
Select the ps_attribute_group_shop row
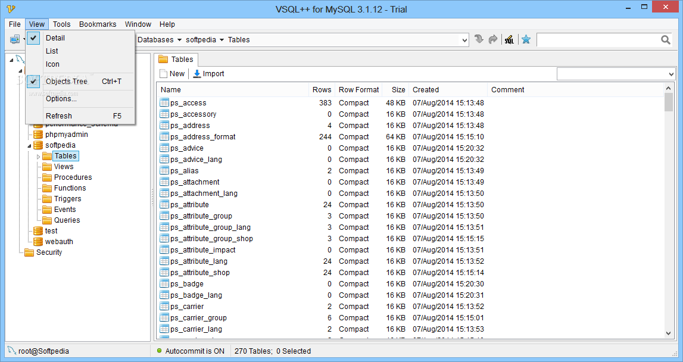410,238
